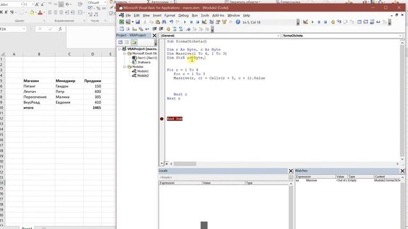408x229 pixels.
Task: Collapse the VBAProject root node
Action: 119,49
